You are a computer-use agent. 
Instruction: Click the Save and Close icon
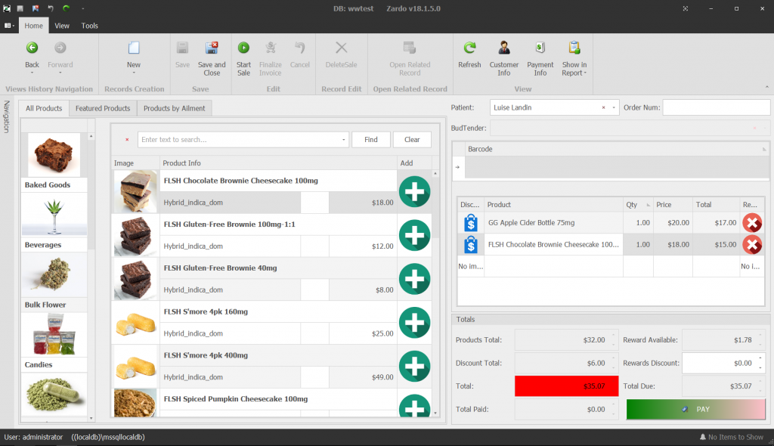212,48
